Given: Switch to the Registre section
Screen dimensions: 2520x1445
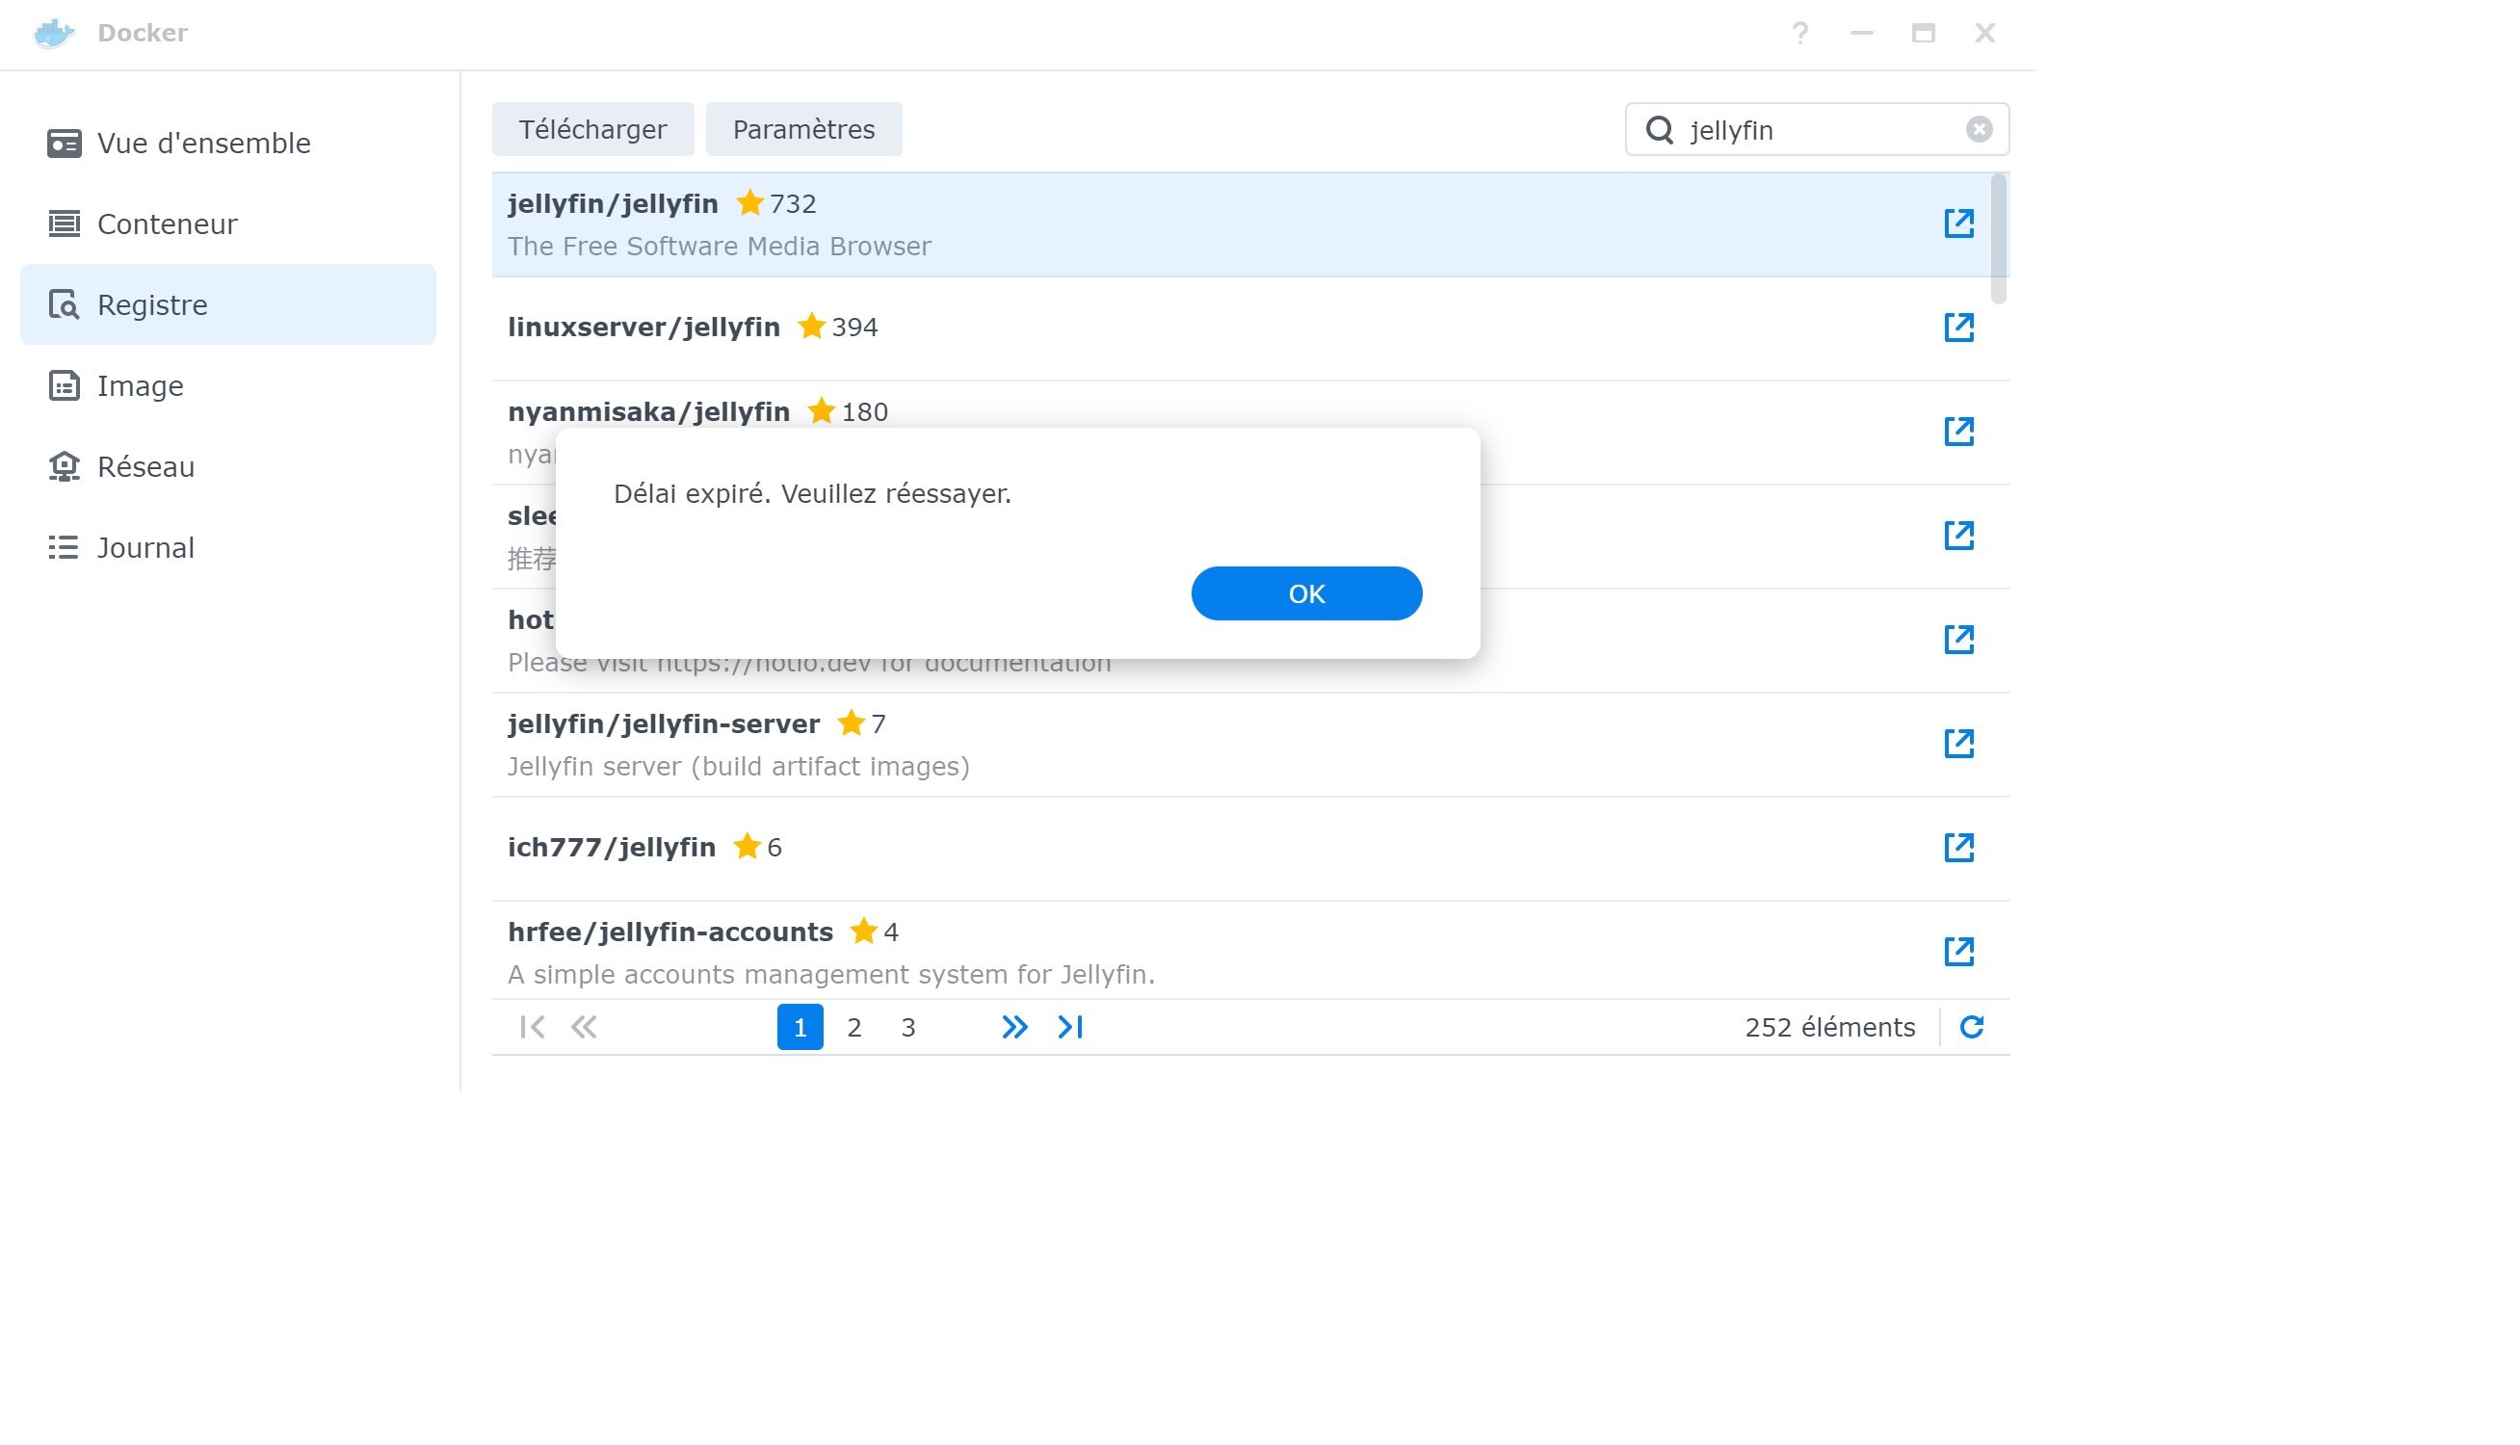Looking at the screenshot, I should click(152, 304).
